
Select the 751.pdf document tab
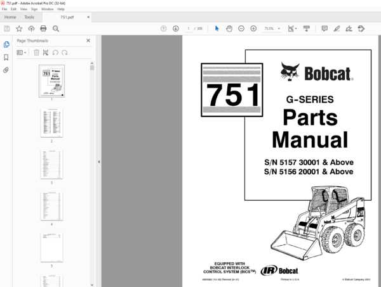tap(67, 17)
